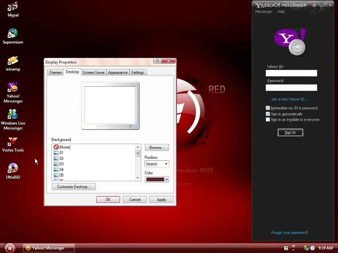The height and width of the screenshot is (253, 338).
Task: Enable Sign in as invisible to everyone
Action: click(x=268, y=119)
